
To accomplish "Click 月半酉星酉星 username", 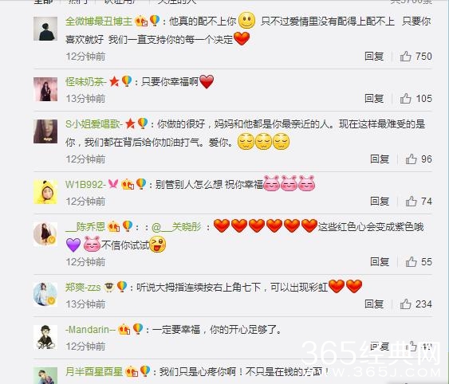I will (94, 372).
